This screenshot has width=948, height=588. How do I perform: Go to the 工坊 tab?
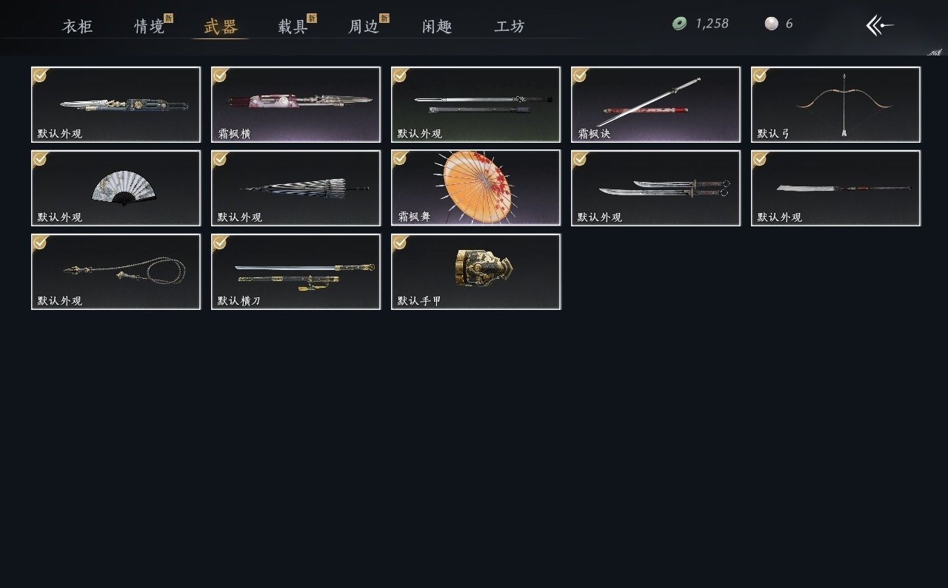tap(510, 27)
